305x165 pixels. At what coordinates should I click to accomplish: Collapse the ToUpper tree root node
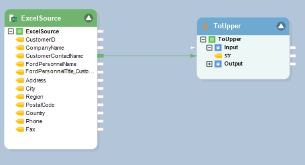pos(203,39)
